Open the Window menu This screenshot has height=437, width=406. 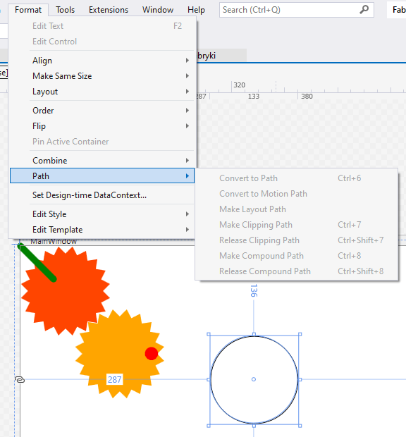(x=158, y=10)
